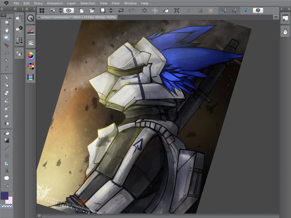
Task: Open the Brush Size palette
Action: (19, 40)
